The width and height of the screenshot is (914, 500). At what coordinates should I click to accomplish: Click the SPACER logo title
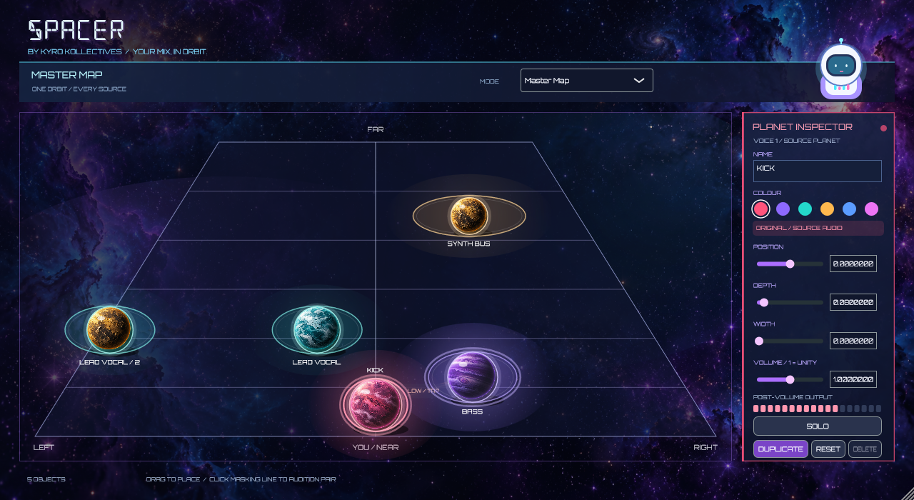tap(76, 30)
